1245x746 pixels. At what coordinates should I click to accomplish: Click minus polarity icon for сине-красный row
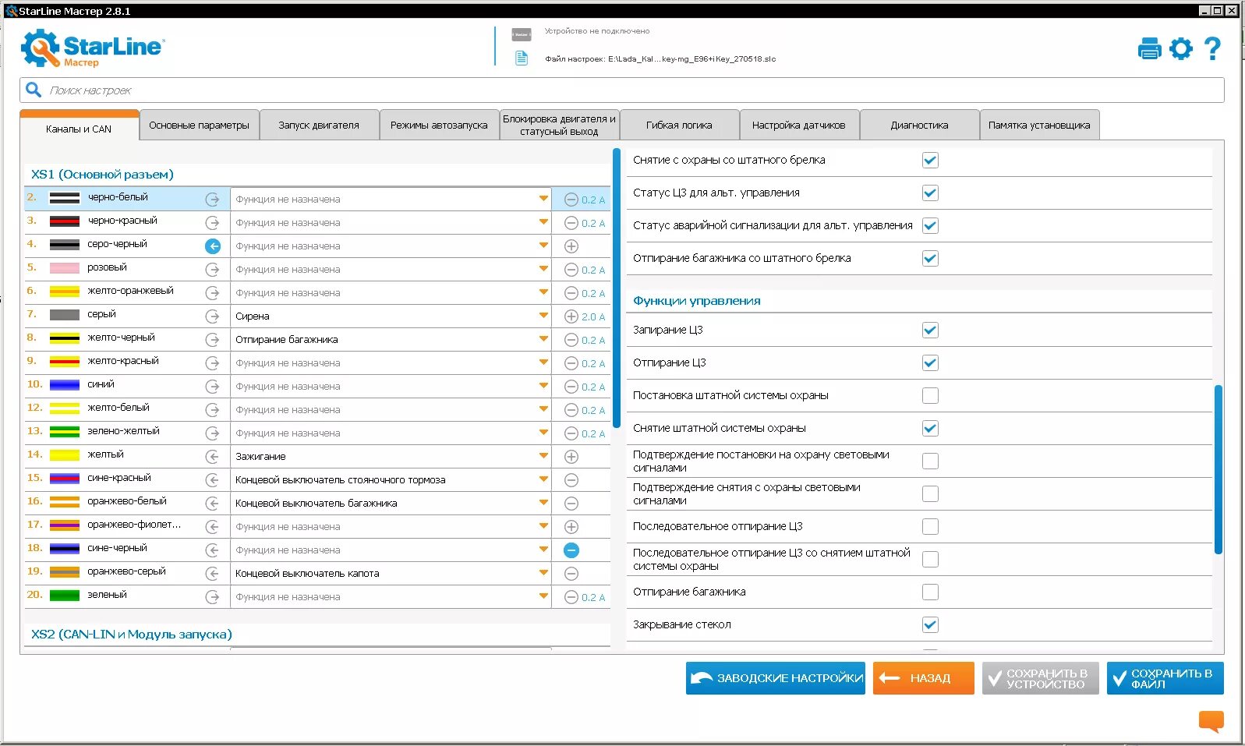click(x=571, y=480)
